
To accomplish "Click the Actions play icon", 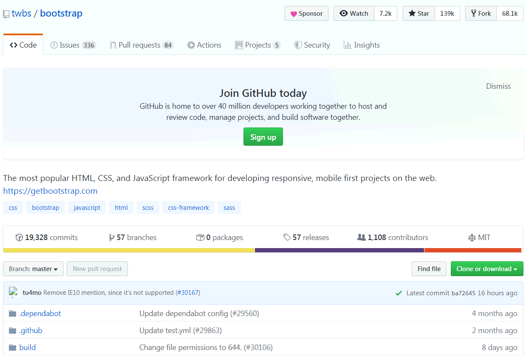I will (x=191, y=45).
